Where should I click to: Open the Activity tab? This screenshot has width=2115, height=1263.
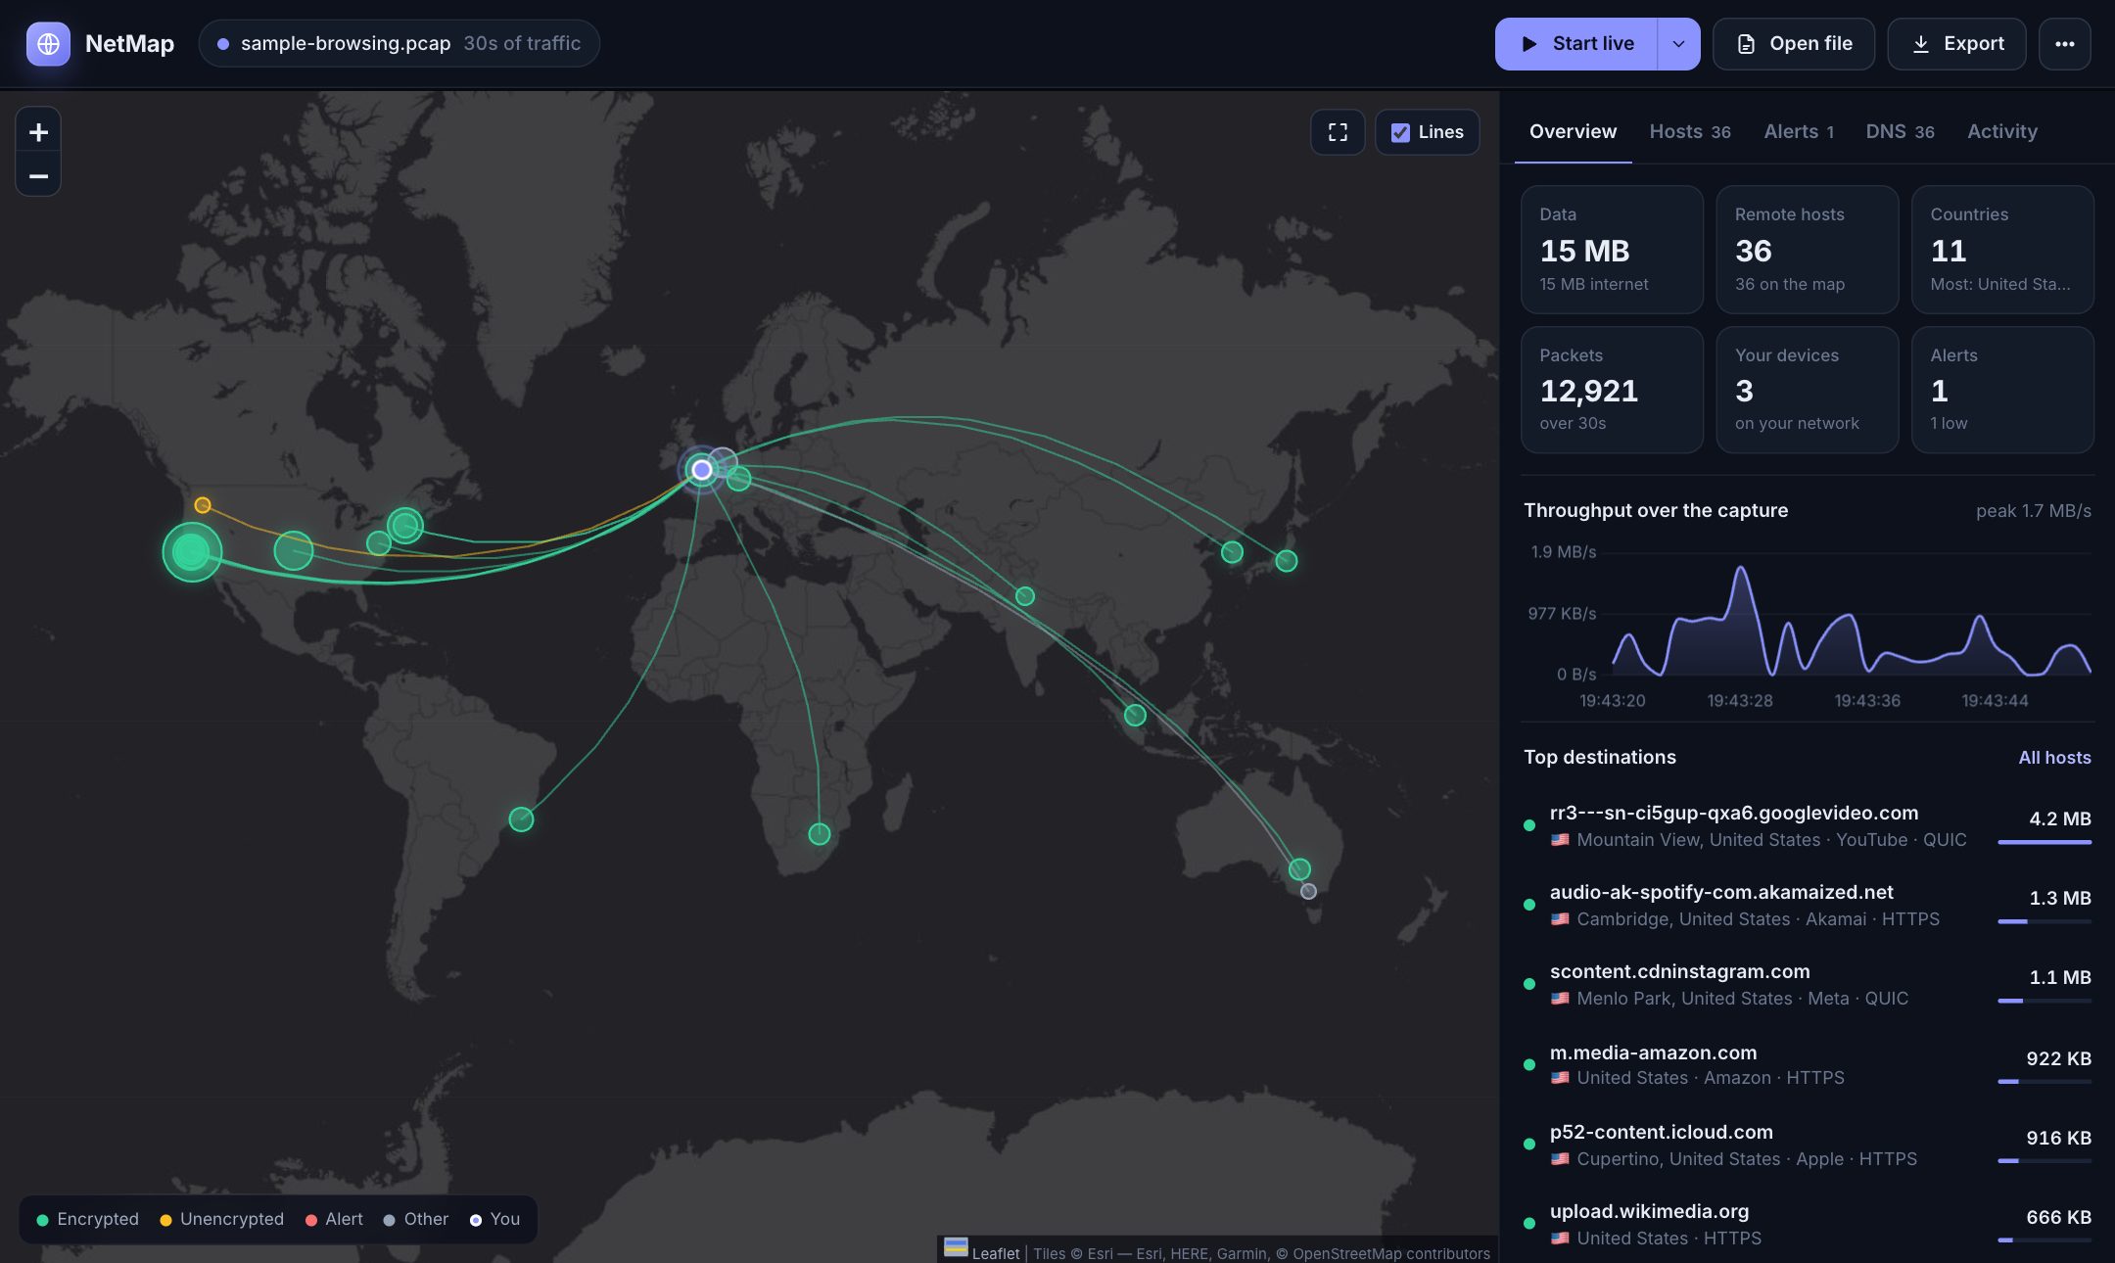[2002, 131]
